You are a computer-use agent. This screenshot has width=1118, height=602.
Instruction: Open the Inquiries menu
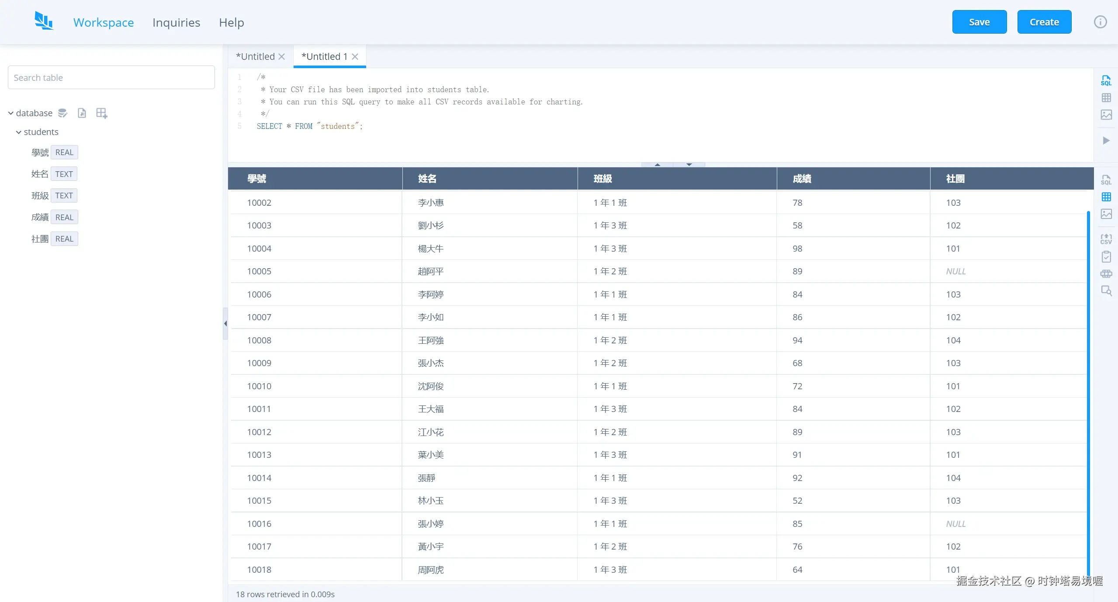(x=176, y=22)
